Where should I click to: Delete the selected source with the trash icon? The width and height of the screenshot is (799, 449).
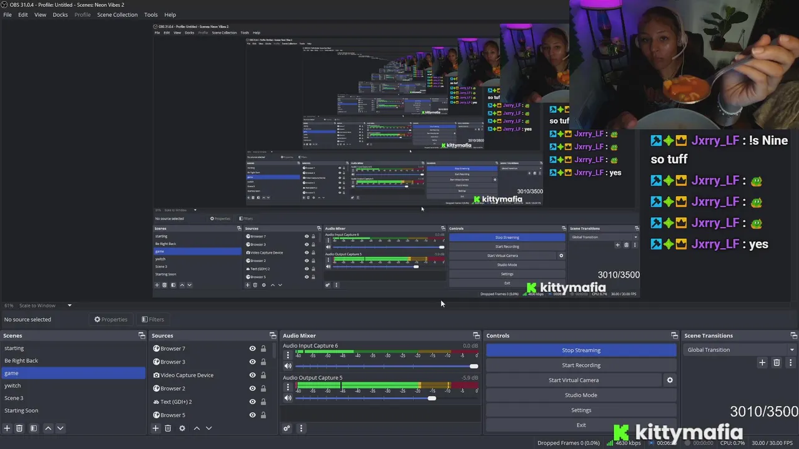point(168,428)
